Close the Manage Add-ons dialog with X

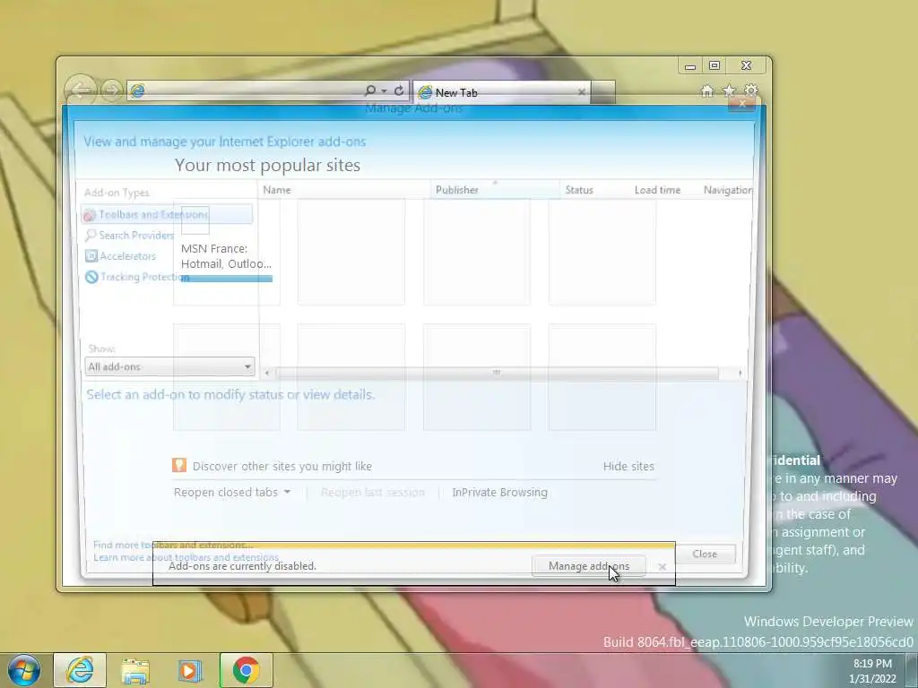(742, 104)
